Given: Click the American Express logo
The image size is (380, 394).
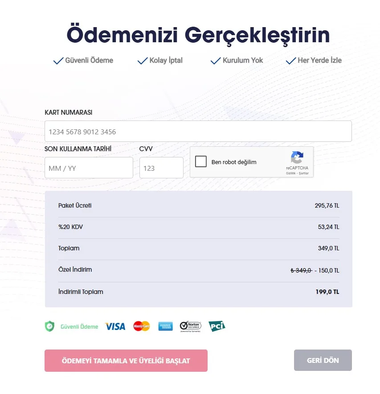Looking at the screenshot, I should (x=165, y=326).
